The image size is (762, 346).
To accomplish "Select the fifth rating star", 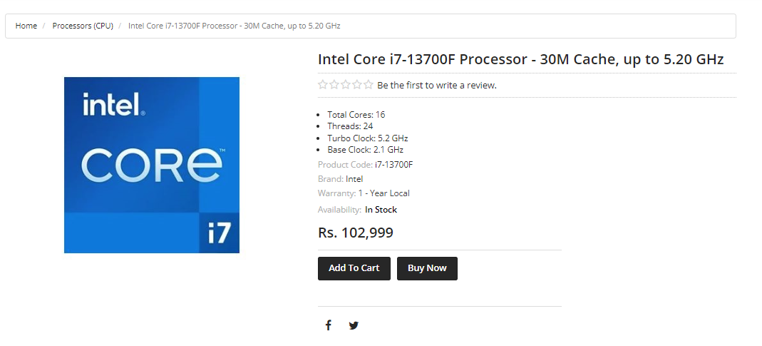I will 369,85.
